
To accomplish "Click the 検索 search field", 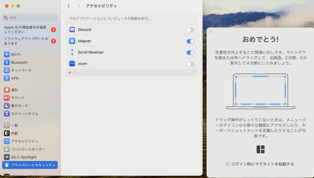I will click(30, 18).
